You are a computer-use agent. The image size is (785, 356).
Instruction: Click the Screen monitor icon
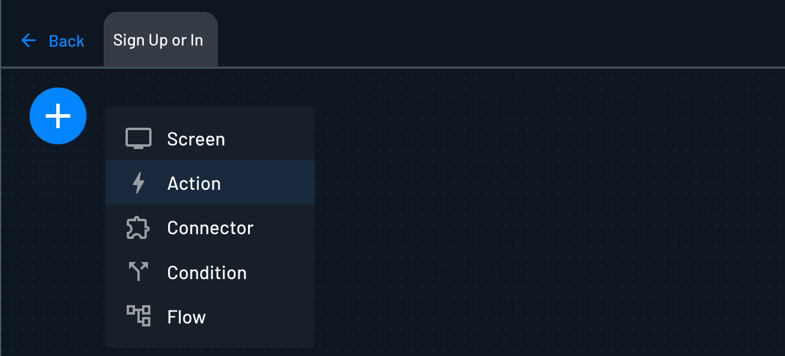click(139, 138)
